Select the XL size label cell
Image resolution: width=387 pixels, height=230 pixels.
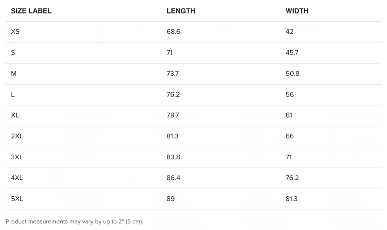[15, 115]
